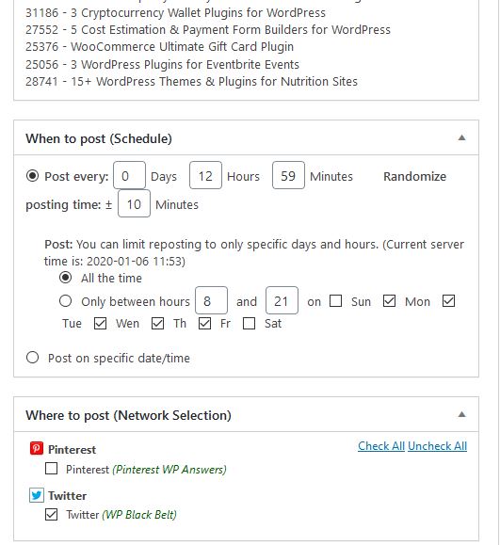Image resolution: width=500 pixels, height=545 pixels.
Task: Select the All the time option
Action: (65, 278)
